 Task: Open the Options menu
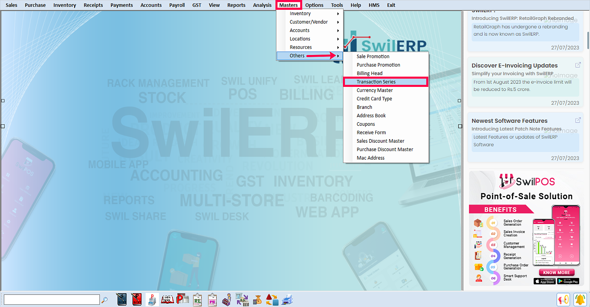314,5
